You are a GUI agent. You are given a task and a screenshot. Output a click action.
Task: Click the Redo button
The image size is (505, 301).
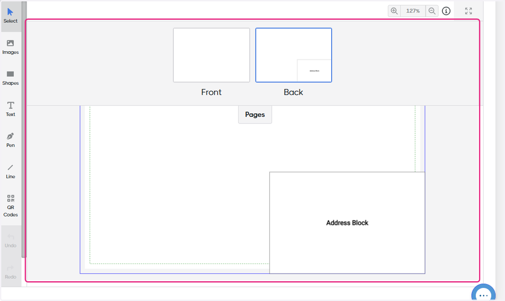coord(11,272)
